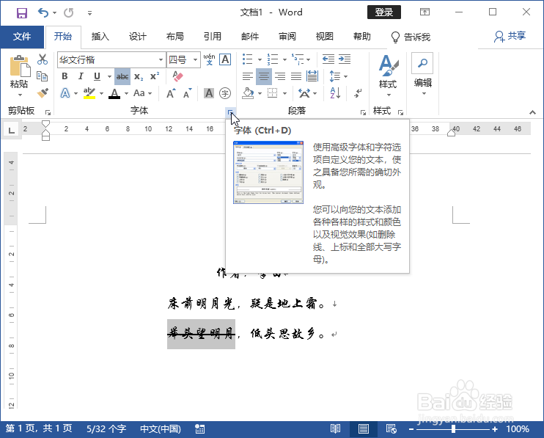This screenshot has height=438, width=544.
Task: Toggle center alignment
Action: pyautogui.click(x=264, y=76)
